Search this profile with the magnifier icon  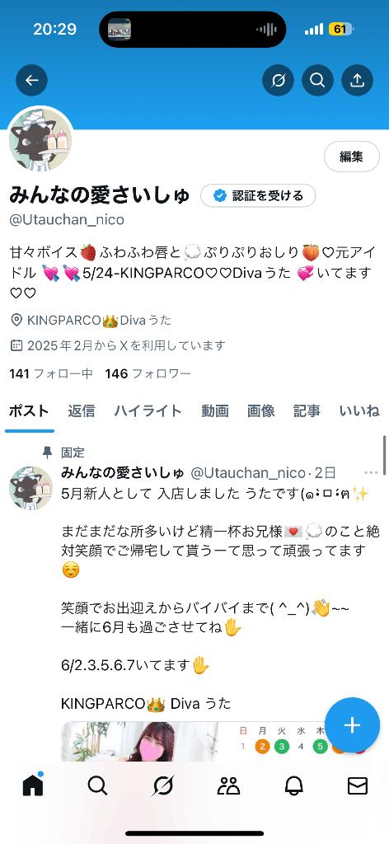[x=317, y=80]
